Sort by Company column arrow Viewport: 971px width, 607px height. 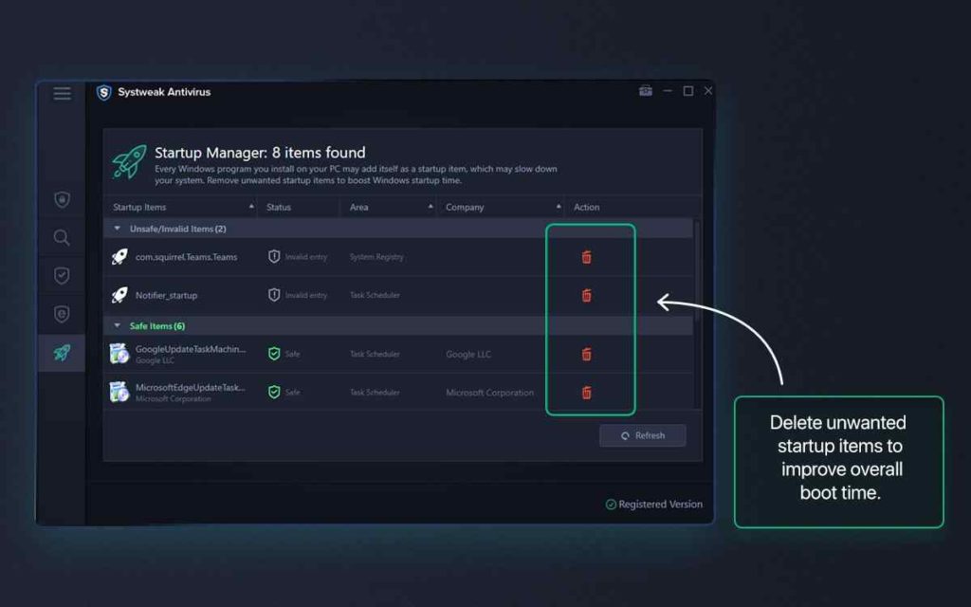pos(559,206)
